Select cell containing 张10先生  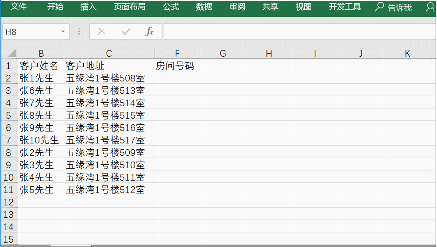click(41, 140)
